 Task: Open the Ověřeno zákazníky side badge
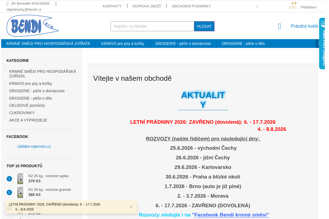click(322, 44)
